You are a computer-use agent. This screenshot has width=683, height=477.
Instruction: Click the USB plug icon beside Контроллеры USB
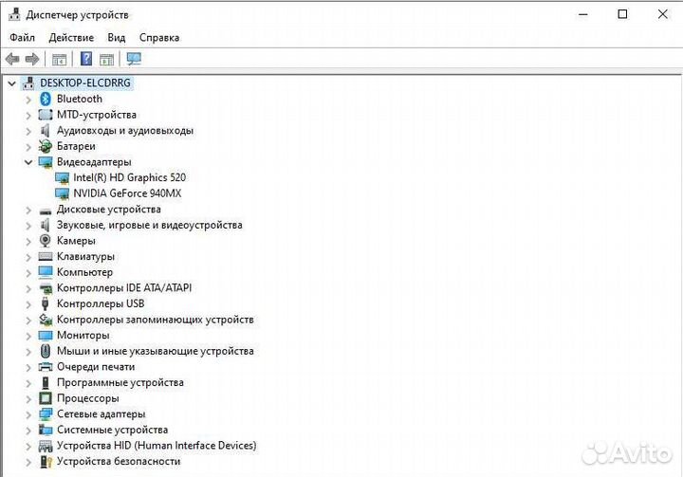[x=45, y=303]
